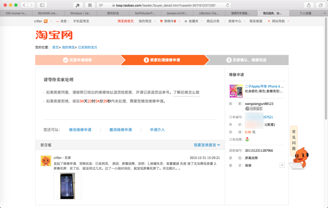
Task: Open 商品分类 categories link
Action: pos(213,21)
